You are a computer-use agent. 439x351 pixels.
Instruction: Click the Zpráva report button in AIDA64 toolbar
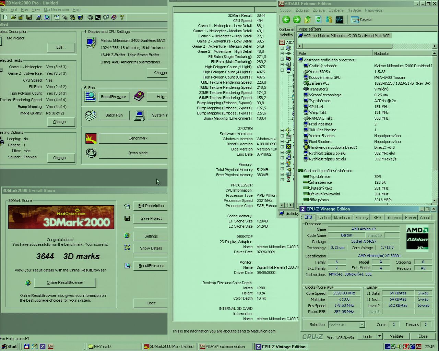pos(361,20)
